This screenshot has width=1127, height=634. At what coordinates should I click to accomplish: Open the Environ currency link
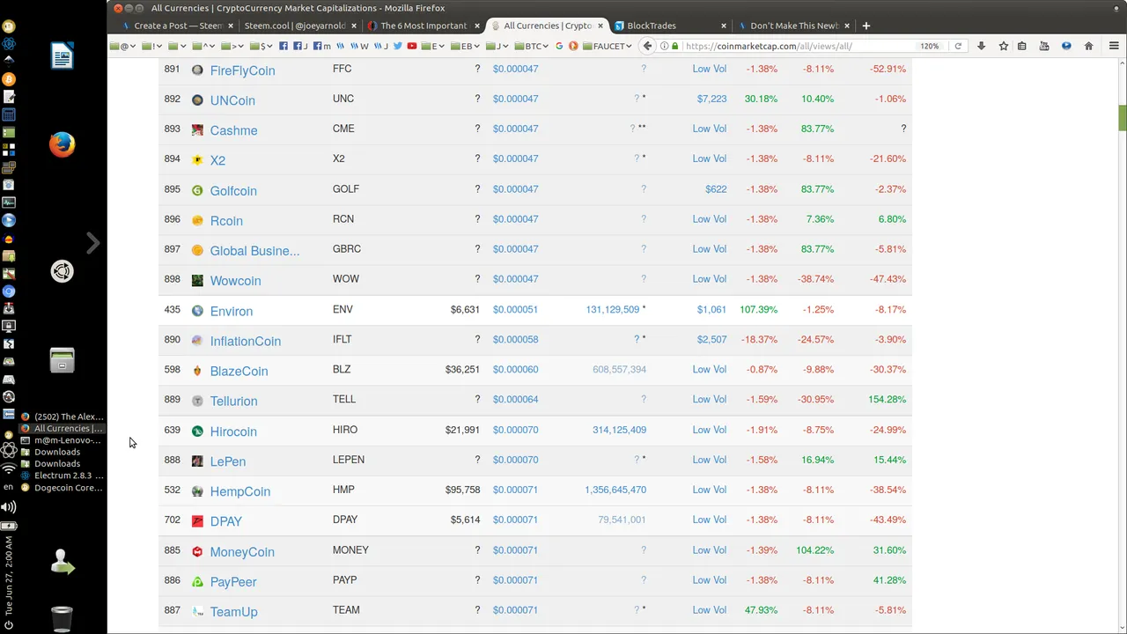(x=231, y=311)
